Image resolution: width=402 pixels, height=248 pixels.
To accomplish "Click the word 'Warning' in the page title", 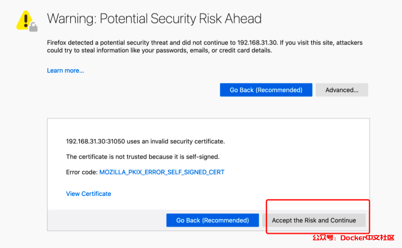I will (71, 18).
